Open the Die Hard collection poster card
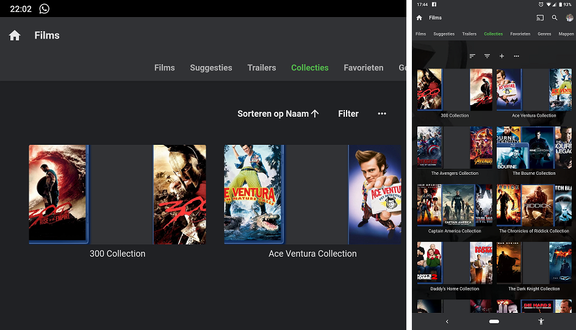 534,306
